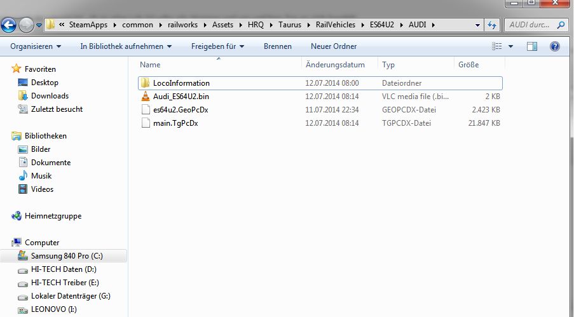Click the refresh button beside address bar
This screenshot has width=574, height=317.
click(491, 25)
